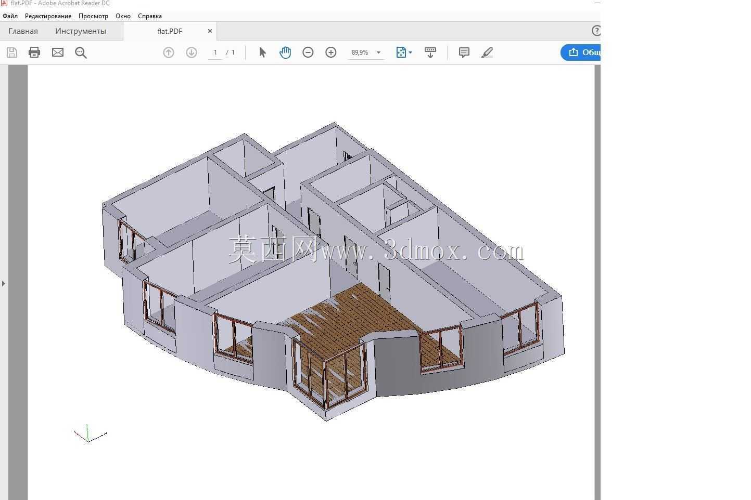The height and width of the screenshot is (500, 751).
Task: Click the Save file icon
Action: (12, 52)
